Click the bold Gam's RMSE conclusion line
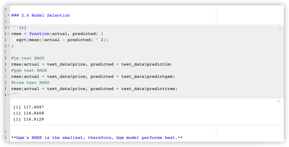289x147 pixels. (x=97, y=138)
